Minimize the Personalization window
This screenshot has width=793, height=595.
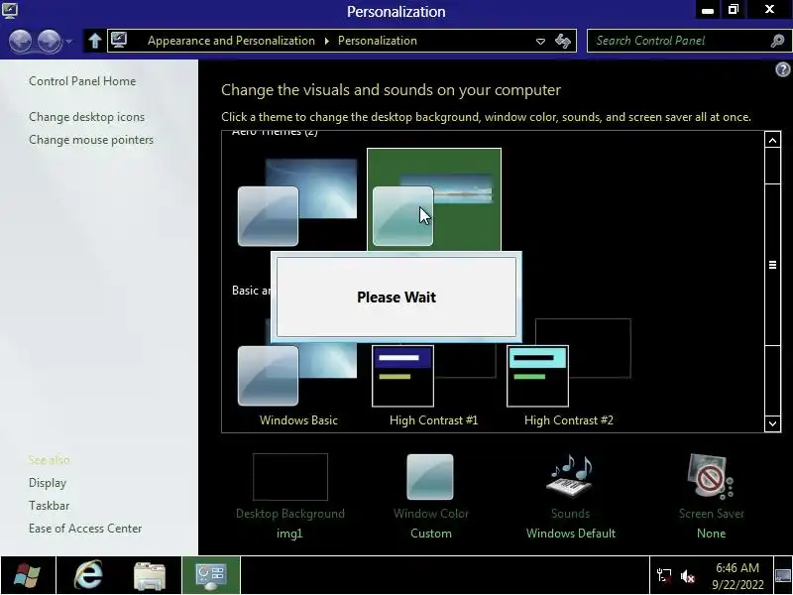(x=708, y=10)
